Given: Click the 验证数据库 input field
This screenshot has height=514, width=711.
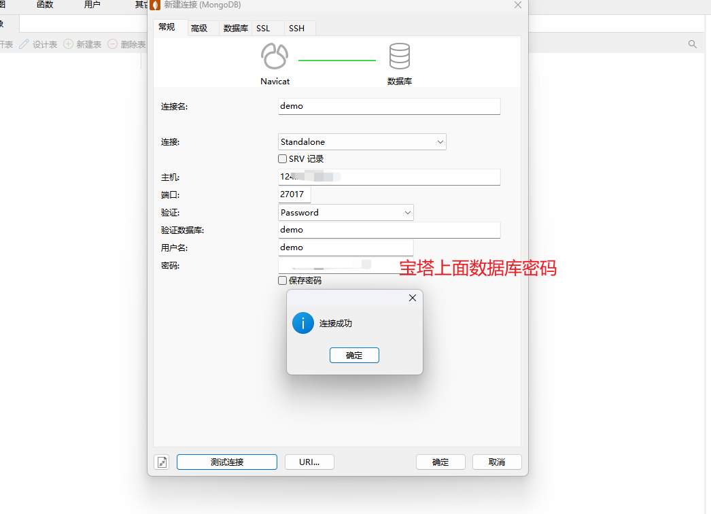Looking at the screenshot, I should coord(389,230).
